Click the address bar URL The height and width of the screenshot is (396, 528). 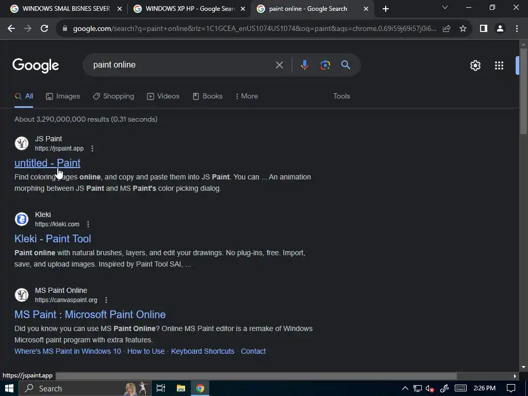point(255,29)
